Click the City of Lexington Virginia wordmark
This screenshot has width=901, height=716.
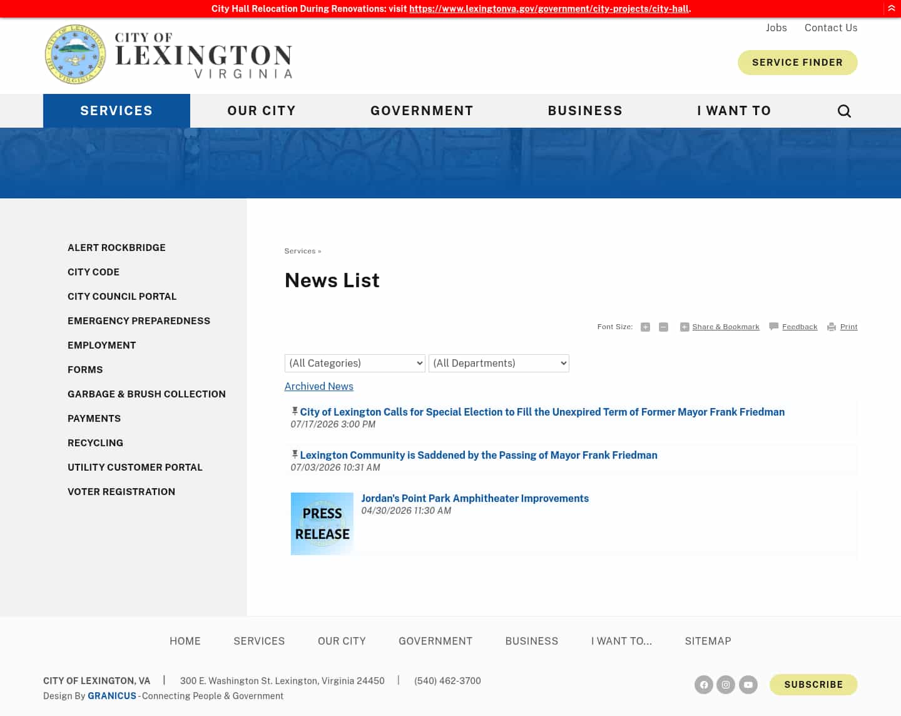[203, 56]
